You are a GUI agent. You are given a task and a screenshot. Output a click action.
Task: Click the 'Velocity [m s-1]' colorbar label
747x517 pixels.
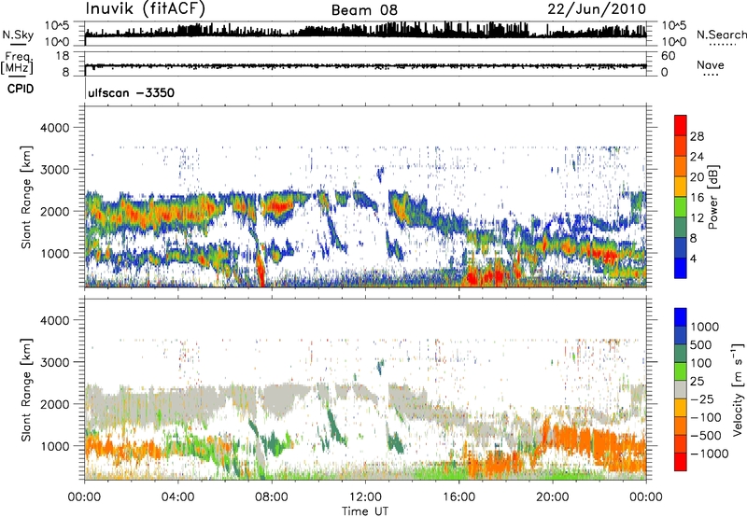coord(737,389)
